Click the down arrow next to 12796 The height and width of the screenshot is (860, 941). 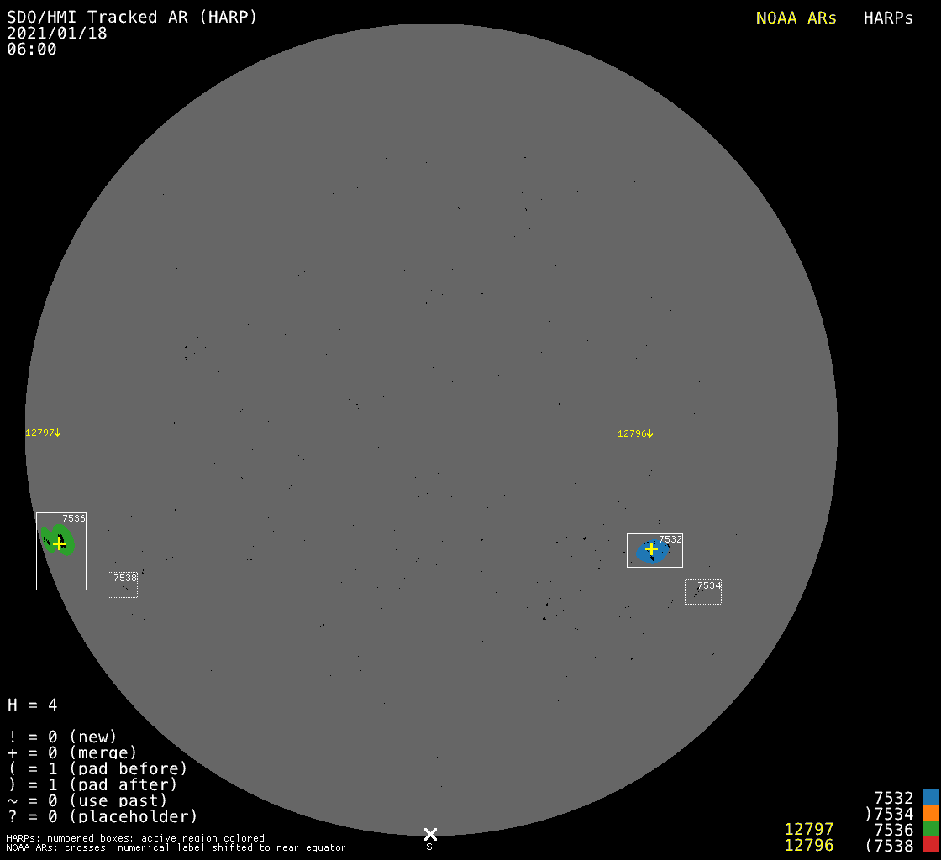point(649,433)
